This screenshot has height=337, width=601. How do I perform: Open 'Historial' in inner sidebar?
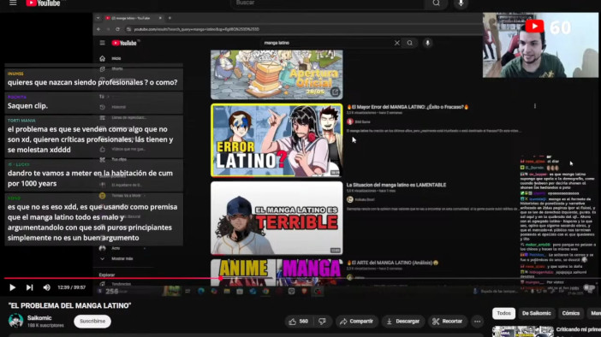[x=112, y=107]
